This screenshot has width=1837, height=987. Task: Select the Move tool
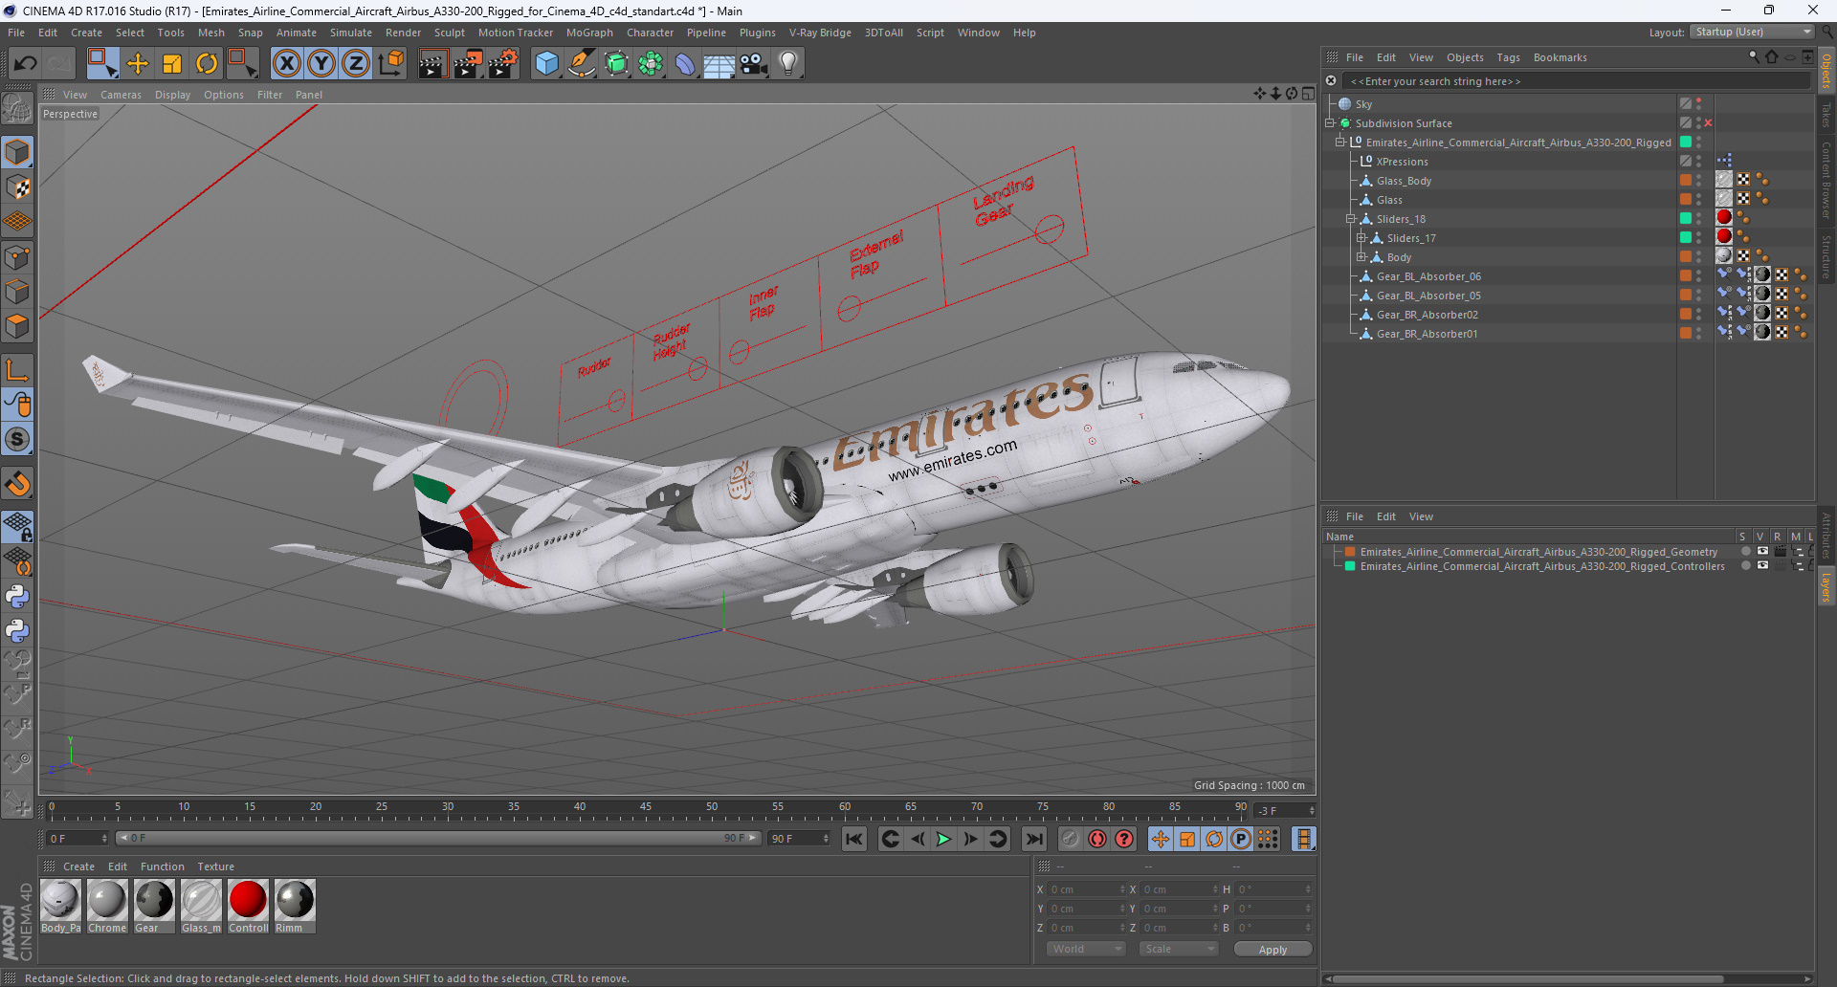click(138, 64)
